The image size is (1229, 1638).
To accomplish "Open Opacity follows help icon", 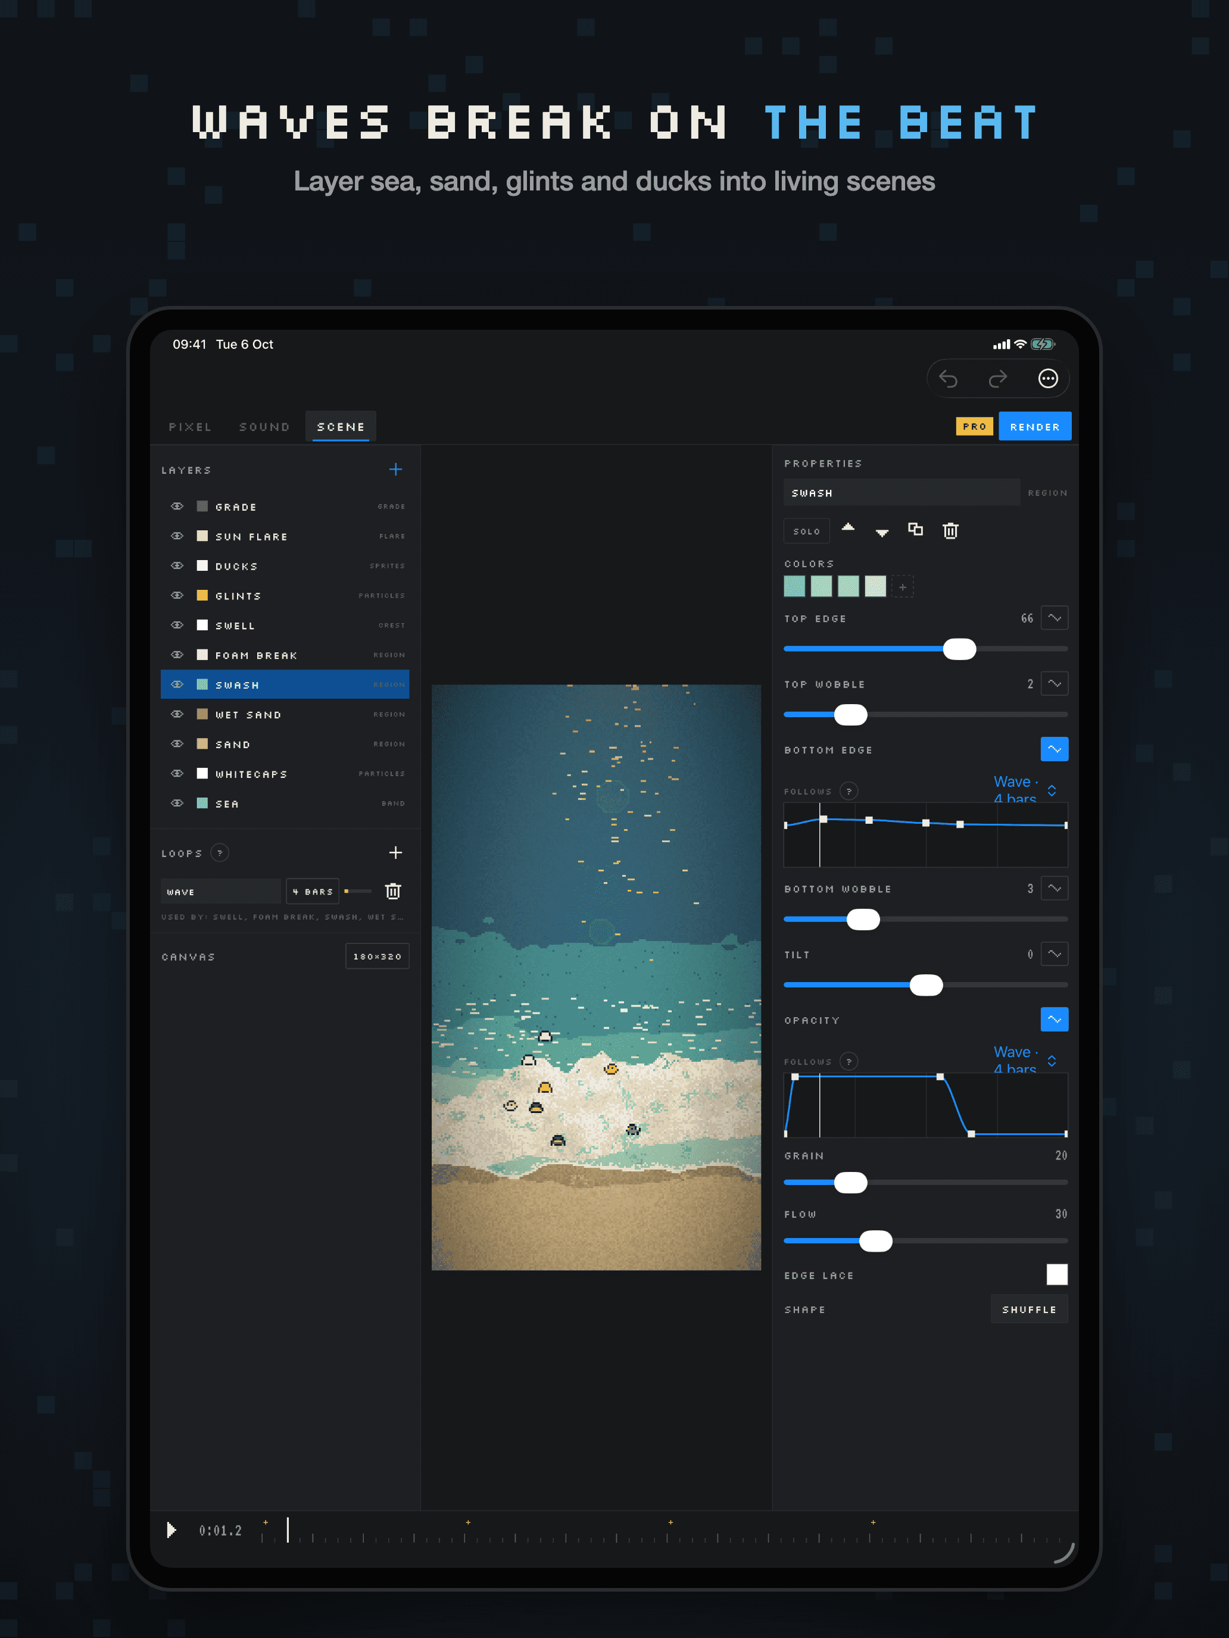I will (x=849, y=1061).
